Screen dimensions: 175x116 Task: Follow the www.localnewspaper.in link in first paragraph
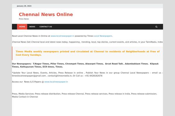pos(62,36)
